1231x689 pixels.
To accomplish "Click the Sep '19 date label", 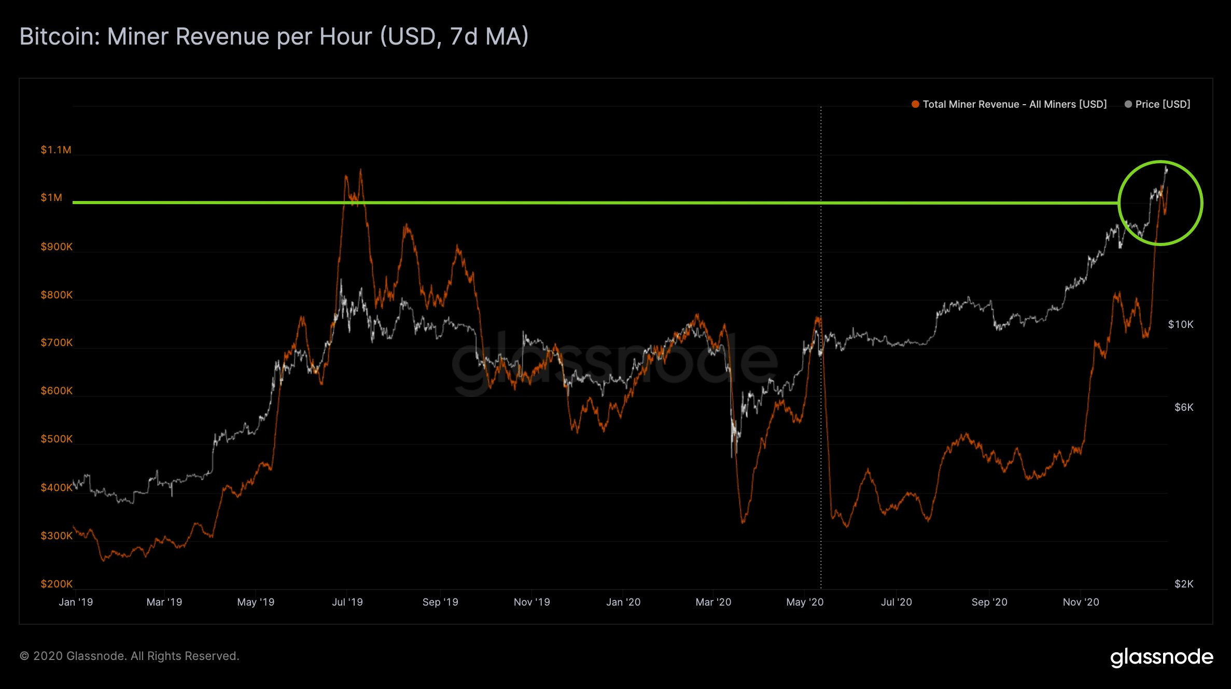I will (440, 602).
